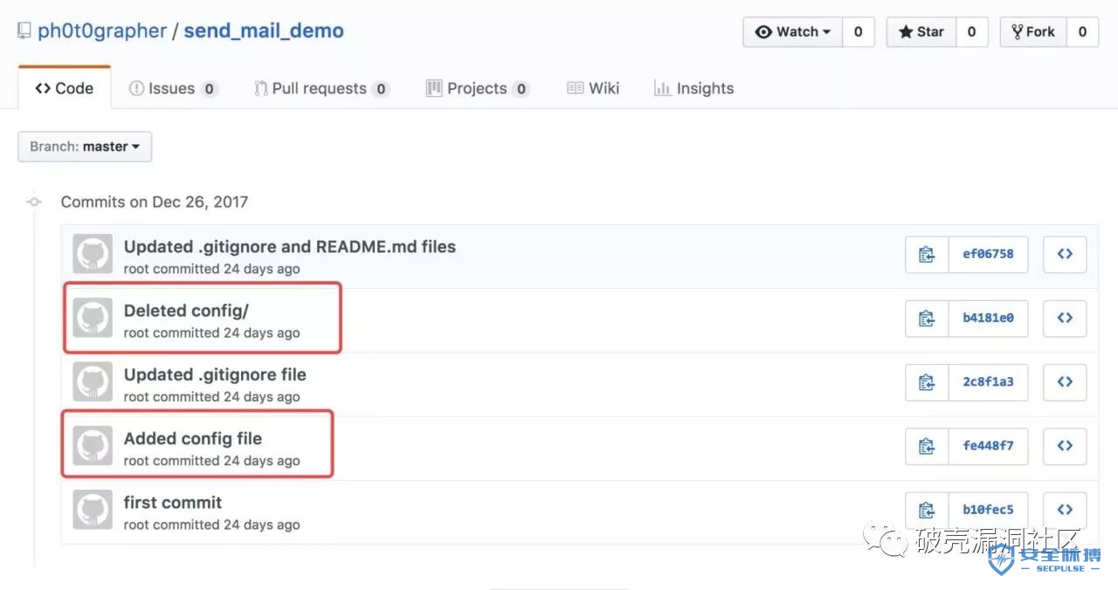
Task: View the watchers count
Action: [859, 32]
